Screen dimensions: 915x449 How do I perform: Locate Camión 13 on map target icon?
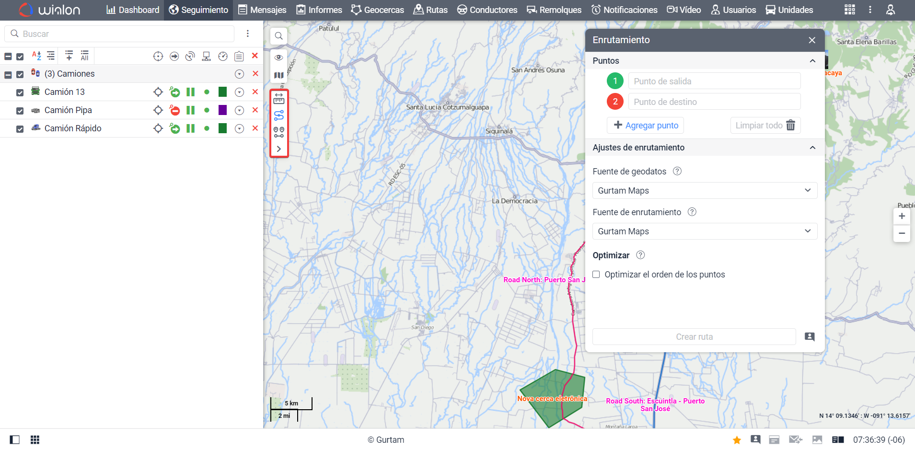pos(158,92)
